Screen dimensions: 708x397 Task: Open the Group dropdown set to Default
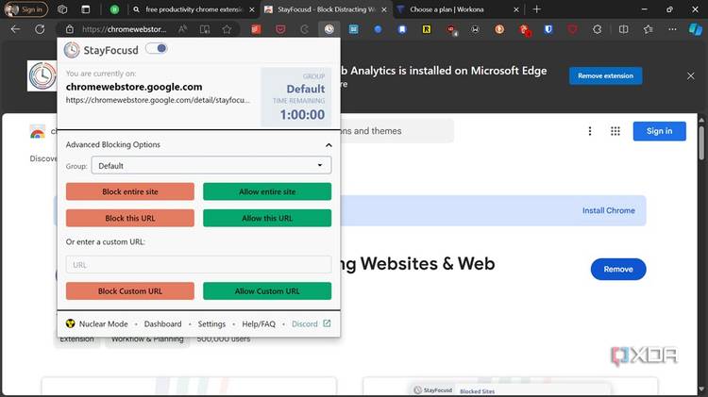[211, 166]
